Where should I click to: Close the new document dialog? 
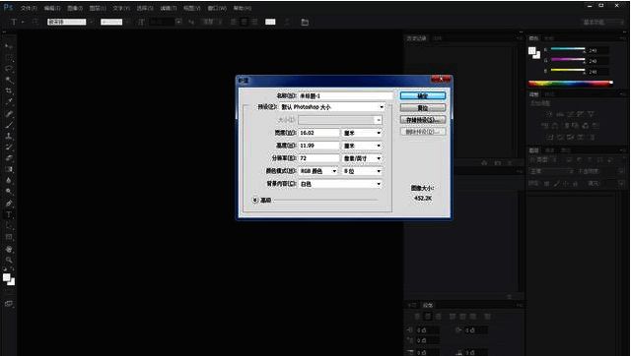pyautogui.click(x=441, y=80)
